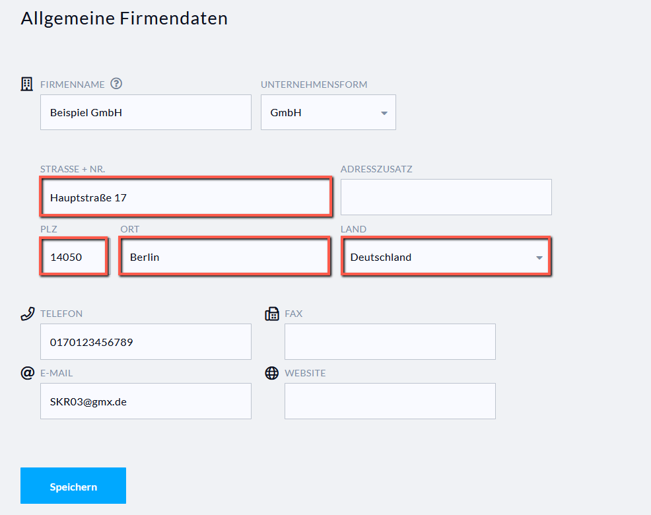Image resolution: width=651 pixels, height=515 pixels.
Task: Save the form with the Speichern button
Action: point(73,486)
